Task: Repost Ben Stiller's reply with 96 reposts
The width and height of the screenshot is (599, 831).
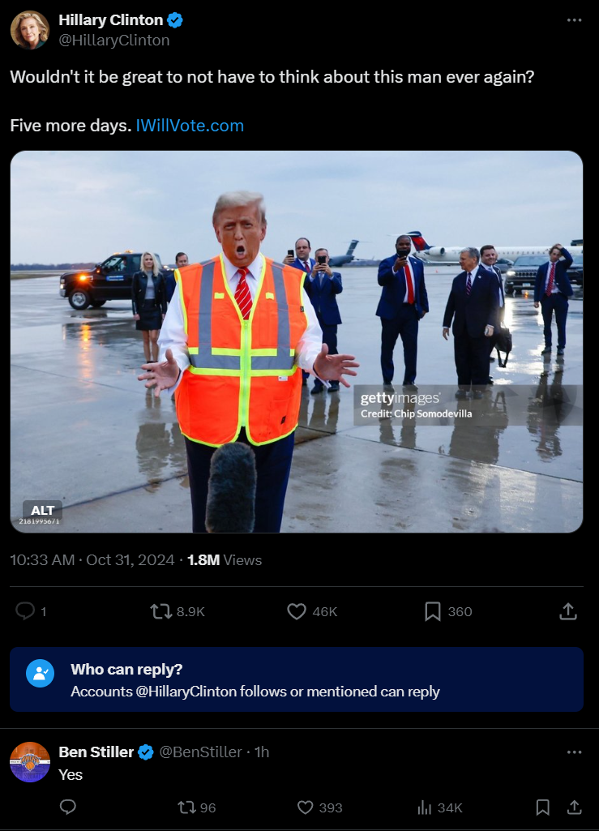Action: pos(186,807)
